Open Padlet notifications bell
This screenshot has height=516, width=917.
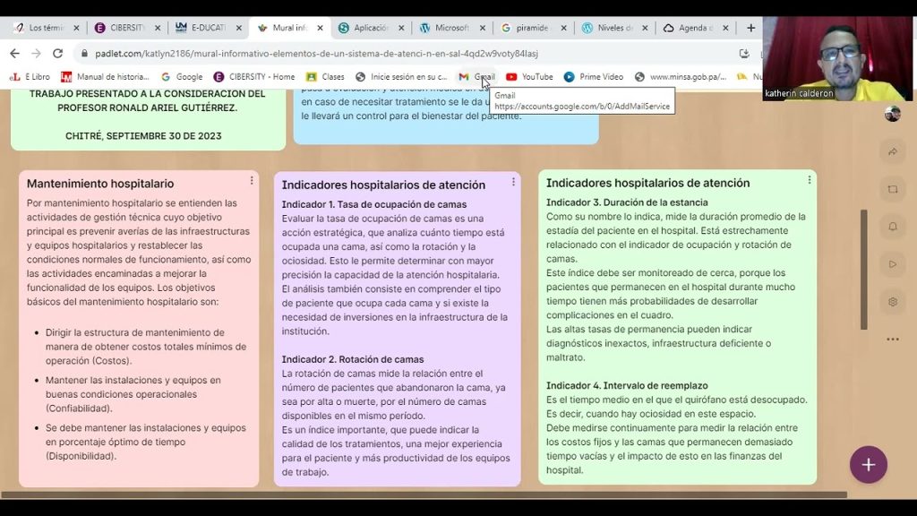[x=893, y=227]
